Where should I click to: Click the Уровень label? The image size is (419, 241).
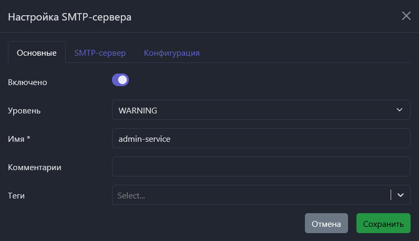pos(24,110)
